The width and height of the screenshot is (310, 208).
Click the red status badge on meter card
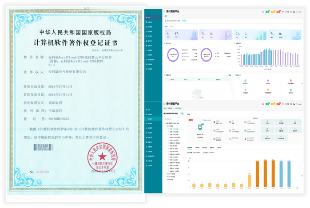(191, 120)
